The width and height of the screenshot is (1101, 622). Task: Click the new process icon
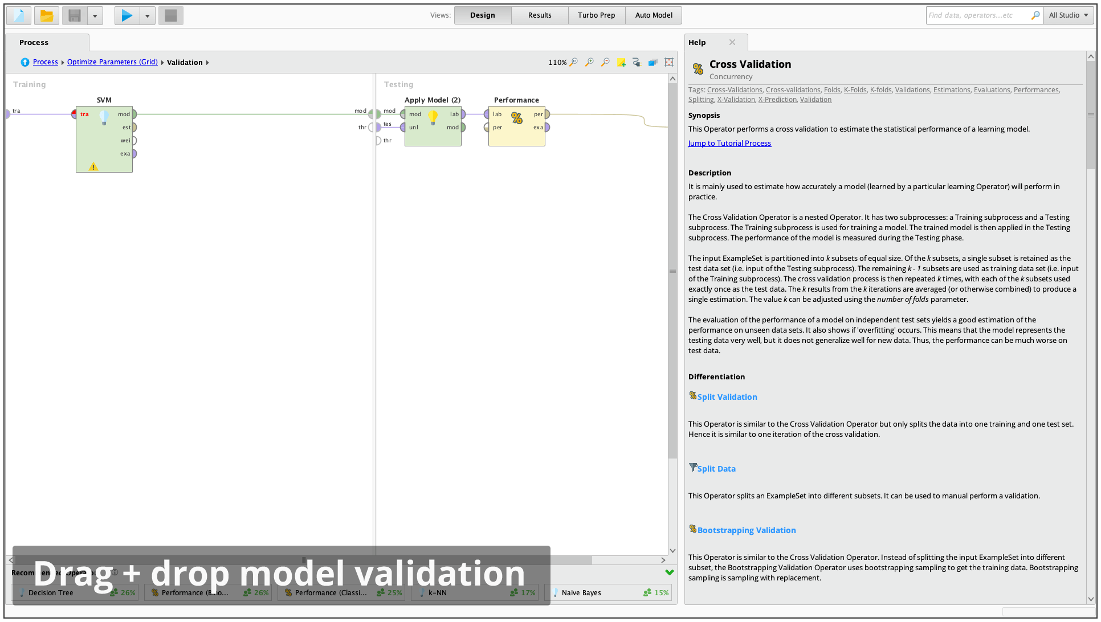19,15
